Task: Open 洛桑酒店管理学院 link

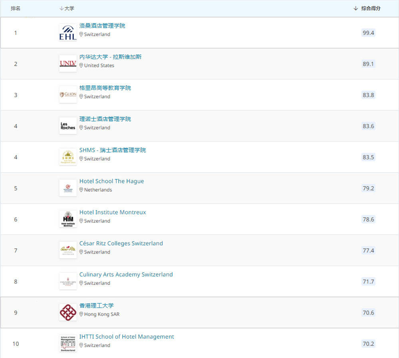Action: 102,26
